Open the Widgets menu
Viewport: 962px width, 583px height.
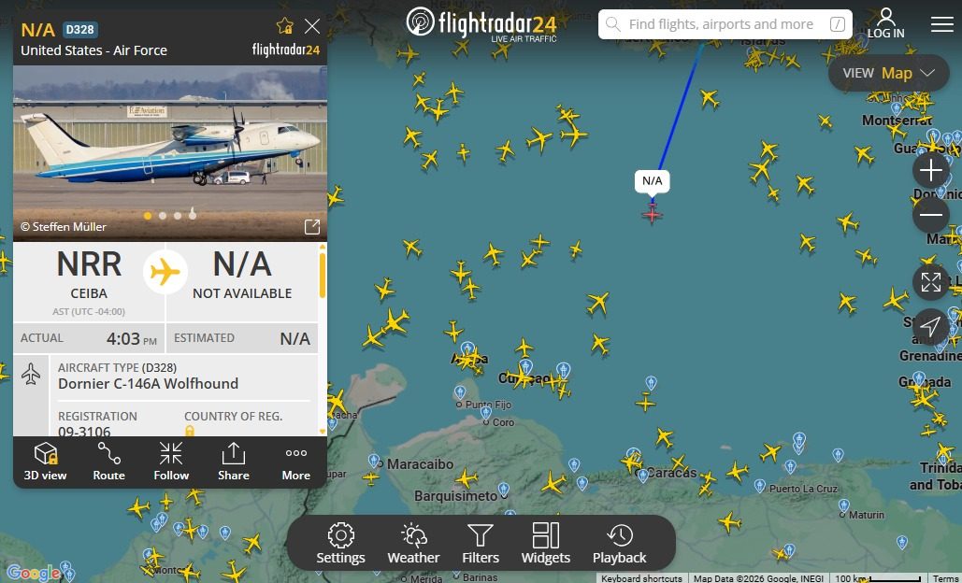(545, 543)
